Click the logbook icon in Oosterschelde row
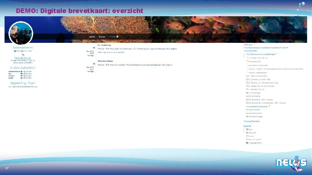312x175 pixels. [21, 71]
